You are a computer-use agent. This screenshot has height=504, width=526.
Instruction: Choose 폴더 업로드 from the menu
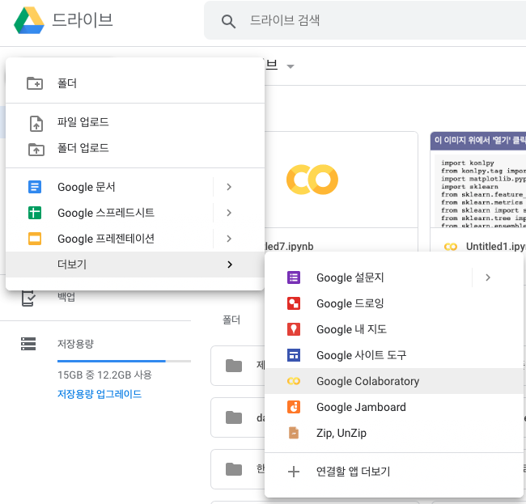click(135, 148)
